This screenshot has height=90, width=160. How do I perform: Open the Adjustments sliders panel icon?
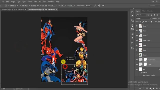[132, 29]
